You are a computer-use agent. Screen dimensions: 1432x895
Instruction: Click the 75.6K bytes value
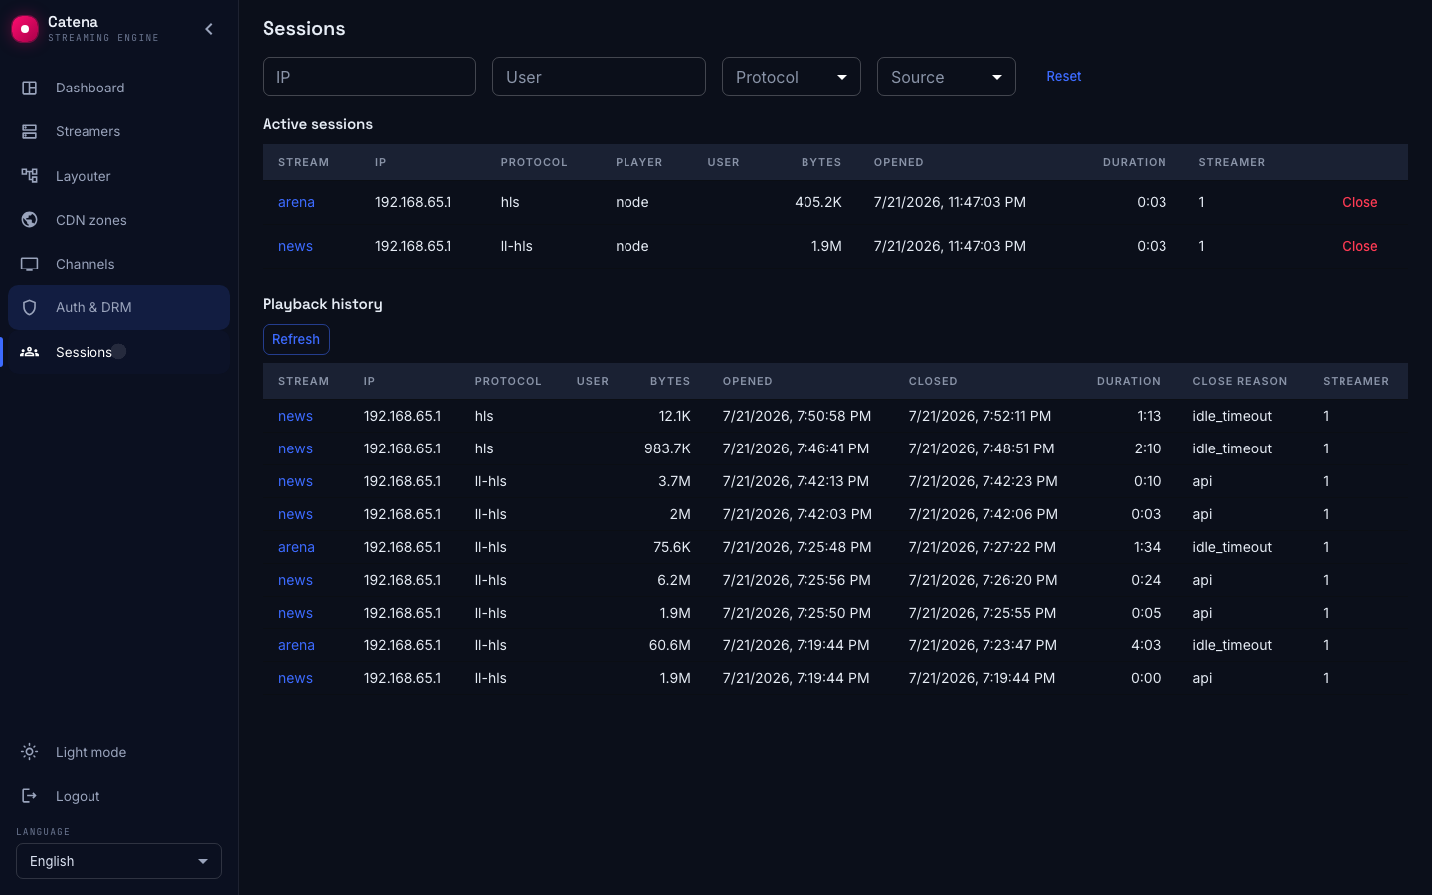tap(672, 547)
